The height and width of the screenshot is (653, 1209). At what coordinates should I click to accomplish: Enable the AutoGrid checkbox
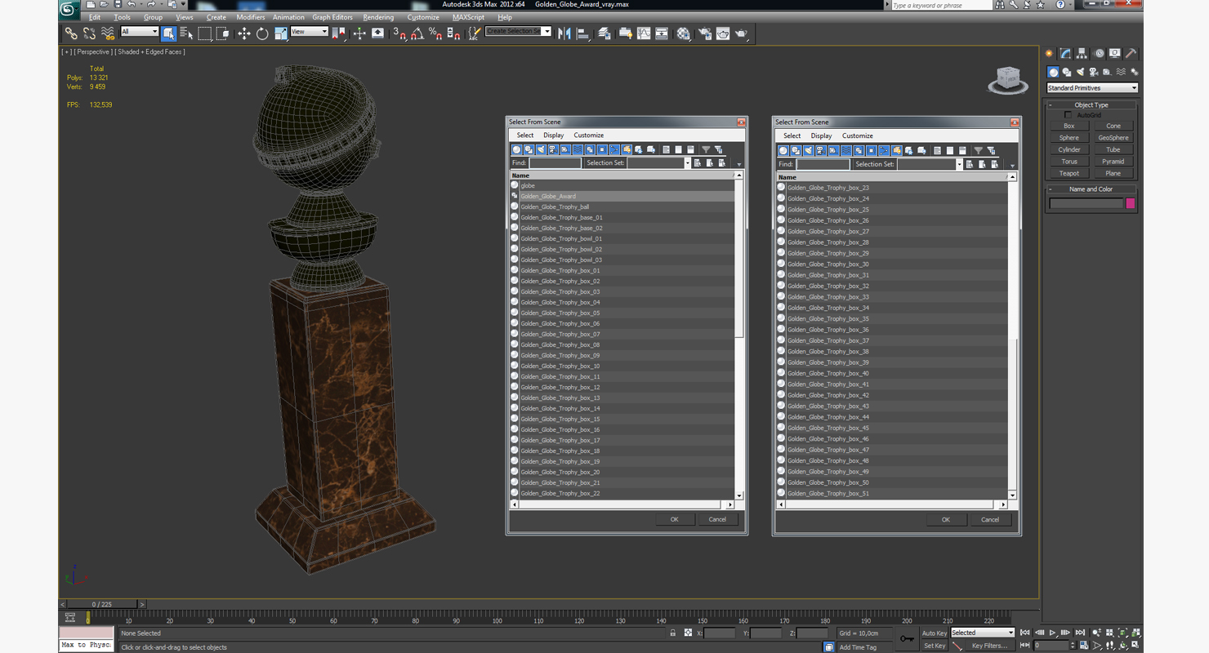(1068, 115)
